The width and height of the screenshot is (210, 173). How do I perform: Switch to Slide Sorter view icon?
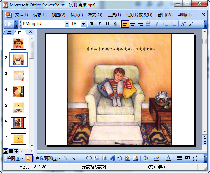pos(11,151)
